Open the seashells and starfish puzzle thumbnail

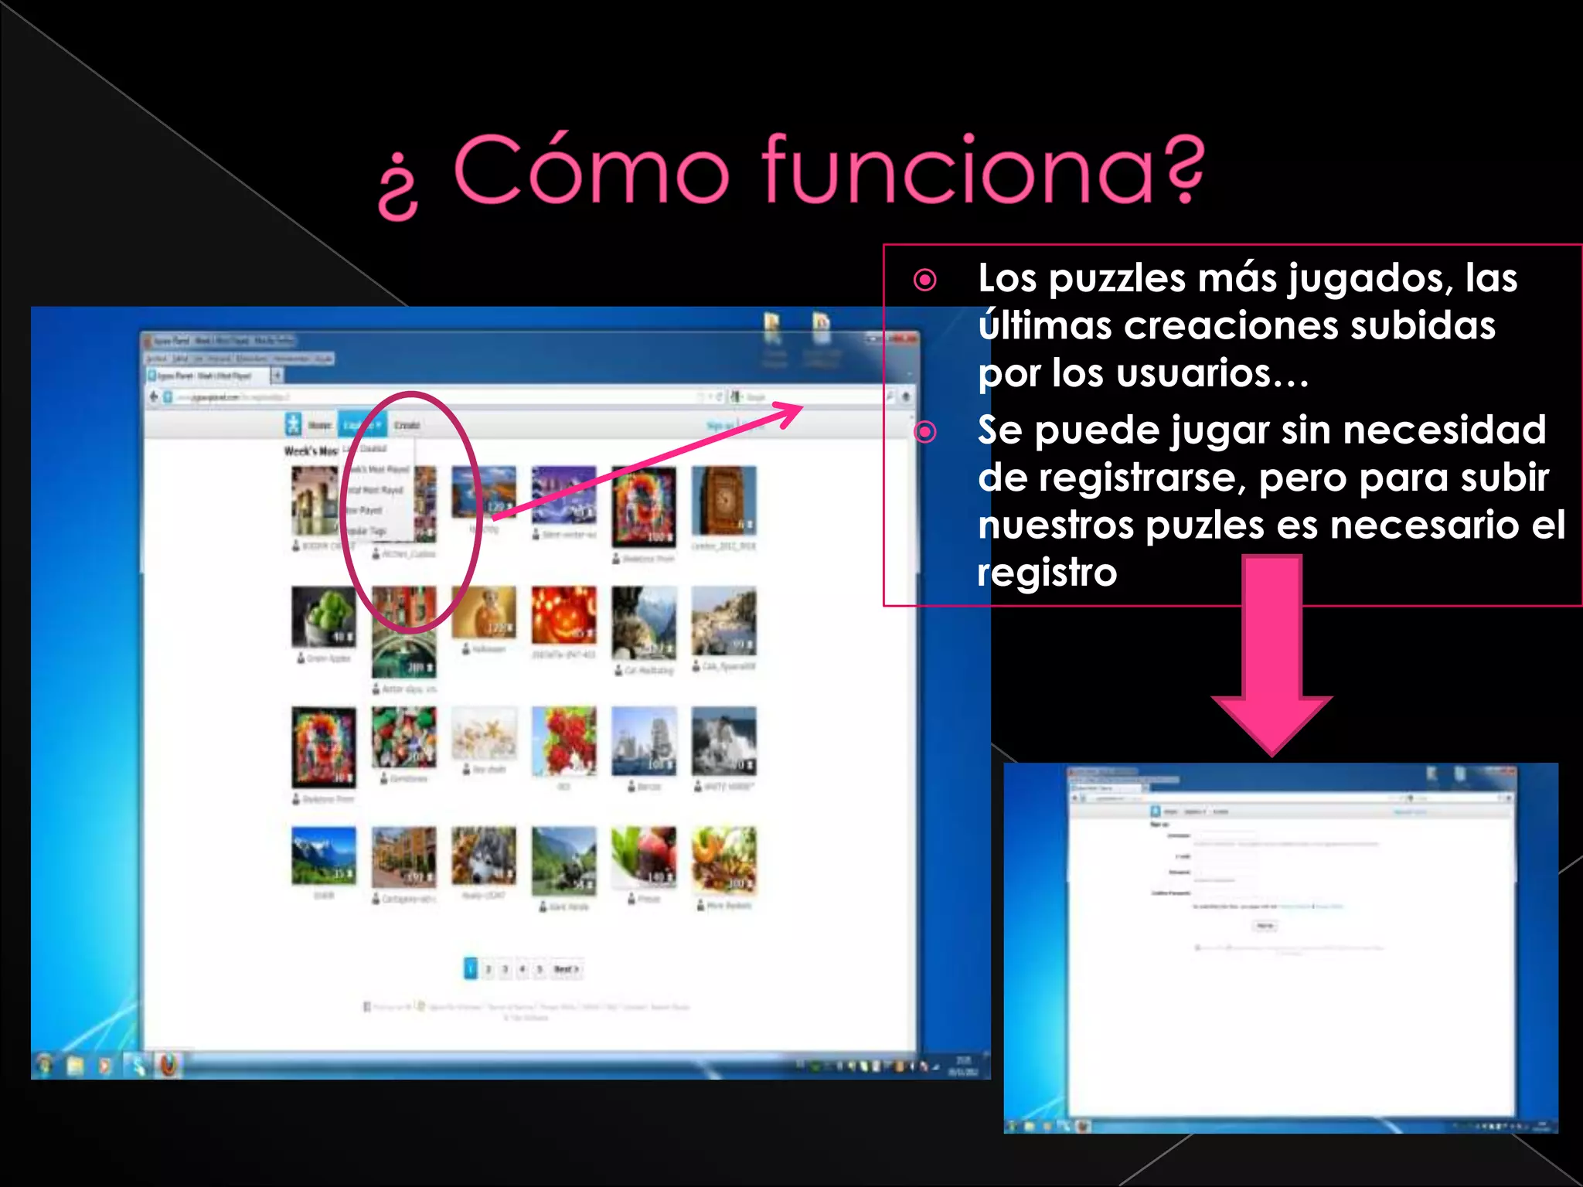tap(484, 733)
